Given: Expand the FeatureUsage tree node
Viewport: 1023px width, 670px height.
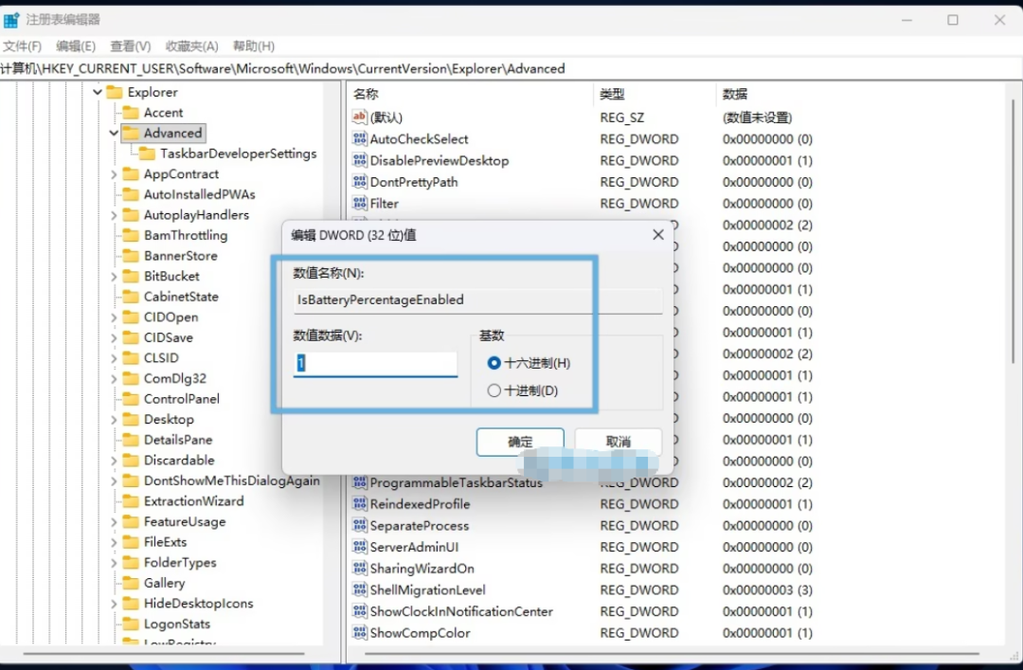Looking at the screenshot, I should click(x=114, y=522).
